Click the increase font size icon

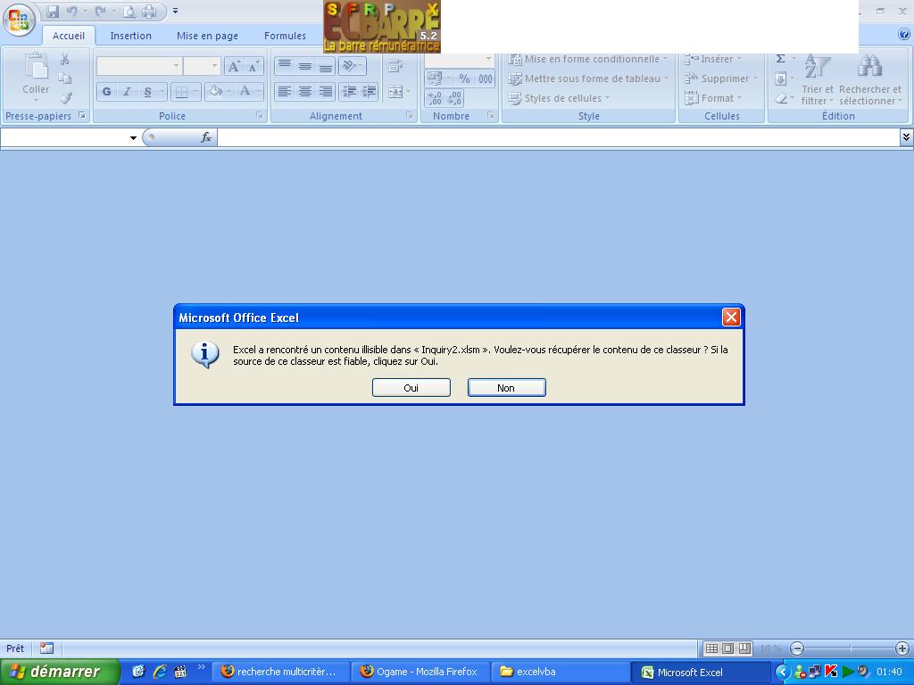[234, 66]
